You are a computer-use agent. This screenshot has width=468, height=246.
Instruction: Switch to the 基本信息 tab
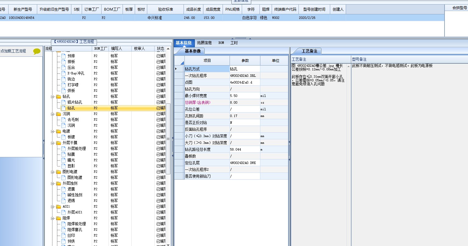point(184,43)
